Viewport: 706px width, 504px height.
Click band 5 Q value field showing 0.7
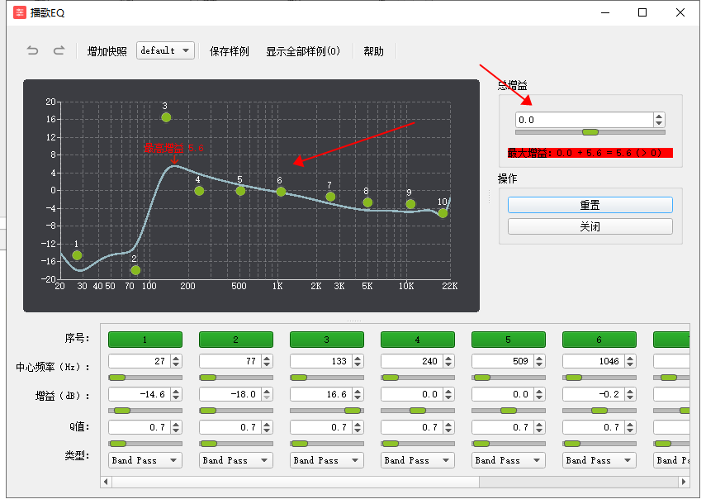coord(503,427)
